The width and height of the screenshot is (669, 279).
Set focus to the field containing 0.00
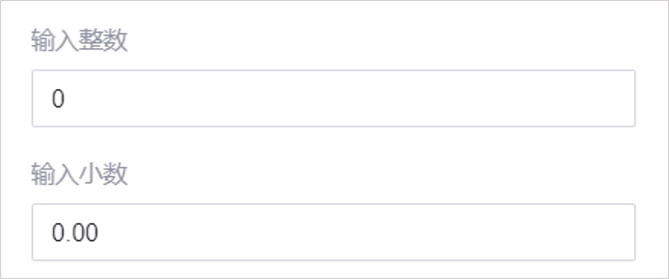[x=333, y=232]
